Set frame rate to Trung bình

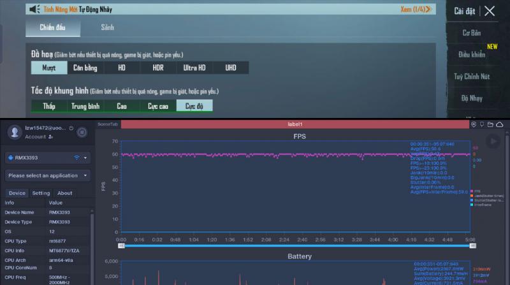[85, 106]
